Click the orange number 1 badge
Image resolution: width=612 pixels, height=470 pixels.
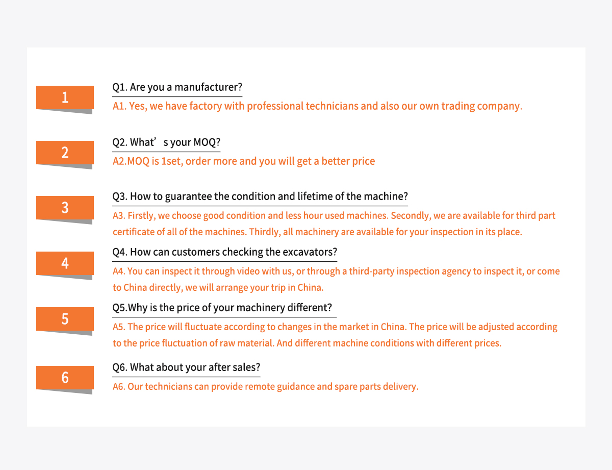pos(65,97)
